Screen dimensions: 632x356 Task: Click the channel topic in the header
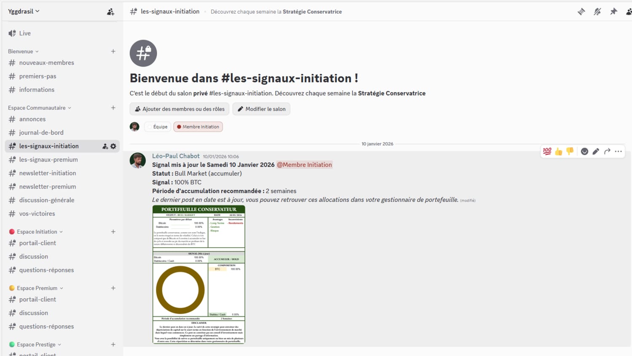276,12
